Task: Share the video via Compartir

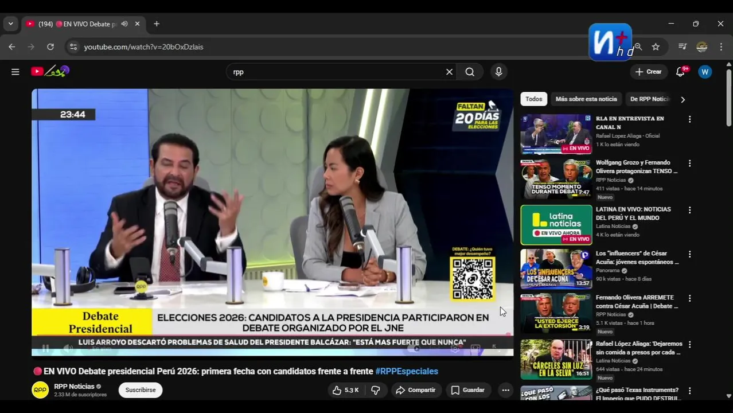Action: pos(416,390)
